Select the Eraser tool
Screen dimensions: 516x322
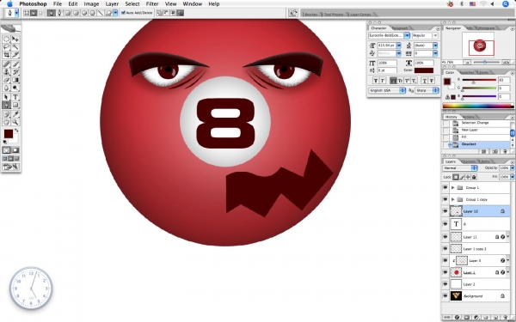(6, 80)
